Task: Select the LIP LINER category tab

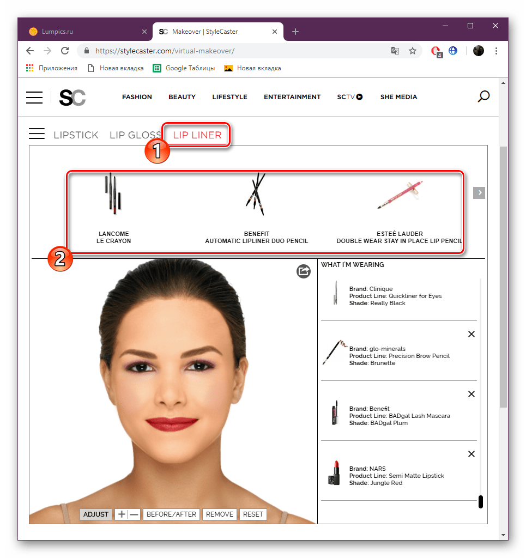Action: [197, 135]
